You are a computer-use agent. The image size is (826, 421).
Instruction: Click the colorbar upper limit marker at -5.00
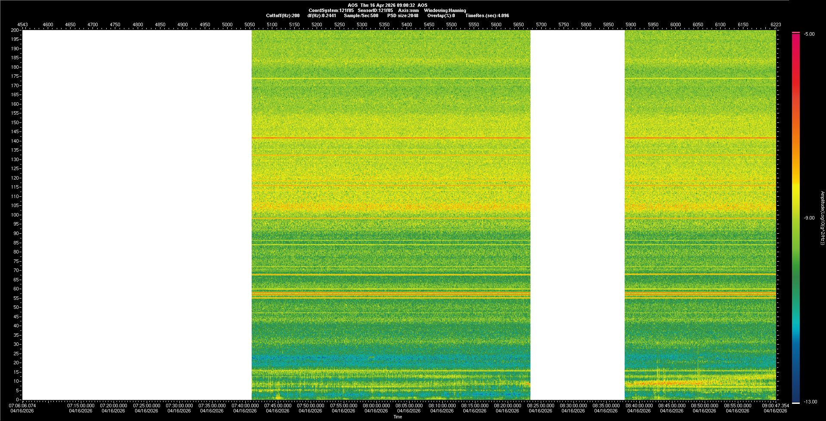click(x=796, y=33)
